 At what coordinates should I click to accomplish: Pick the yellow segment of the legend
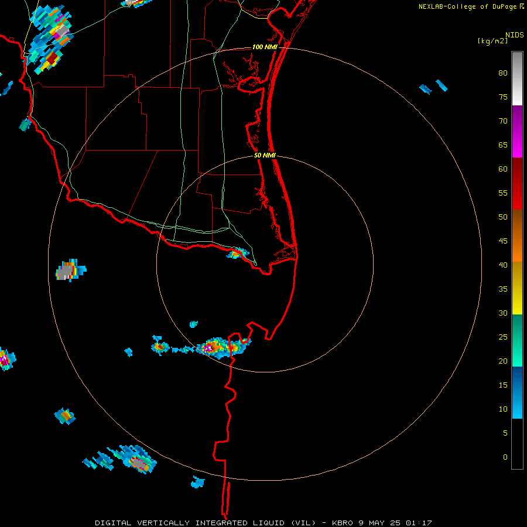pos(517,288)
